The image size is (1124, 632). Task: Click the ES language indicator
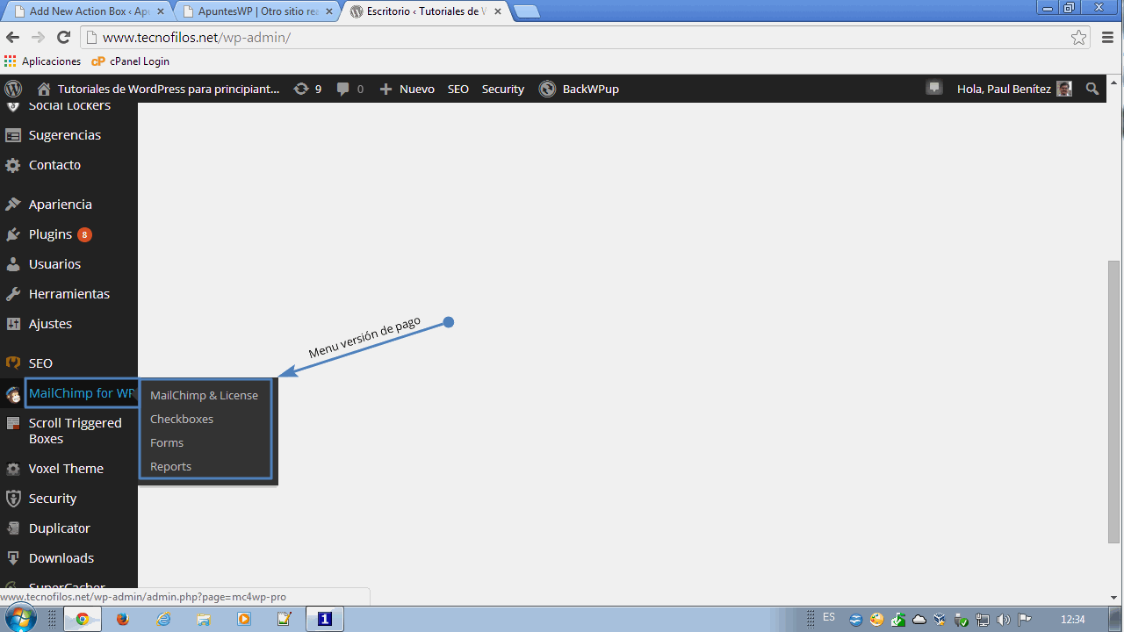click(829, 618)
